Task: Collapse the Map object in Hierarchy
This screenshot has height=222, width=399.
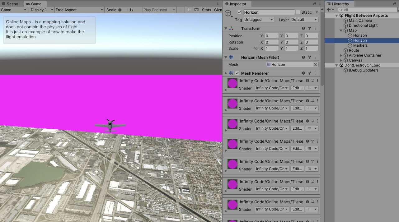Action: point(341,30)
